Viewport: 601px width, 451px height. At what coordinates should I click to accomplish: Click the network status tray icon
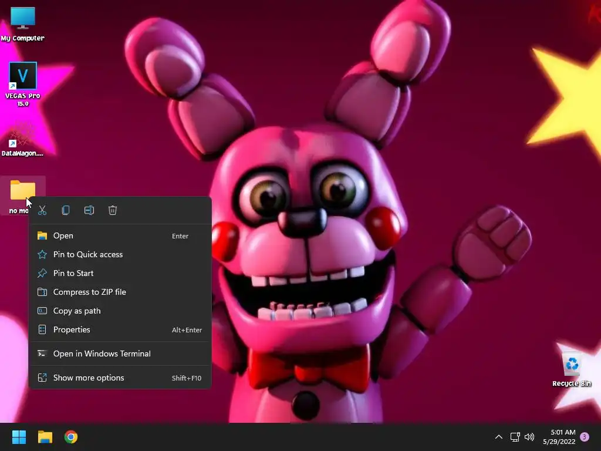[x=515, y=437]
